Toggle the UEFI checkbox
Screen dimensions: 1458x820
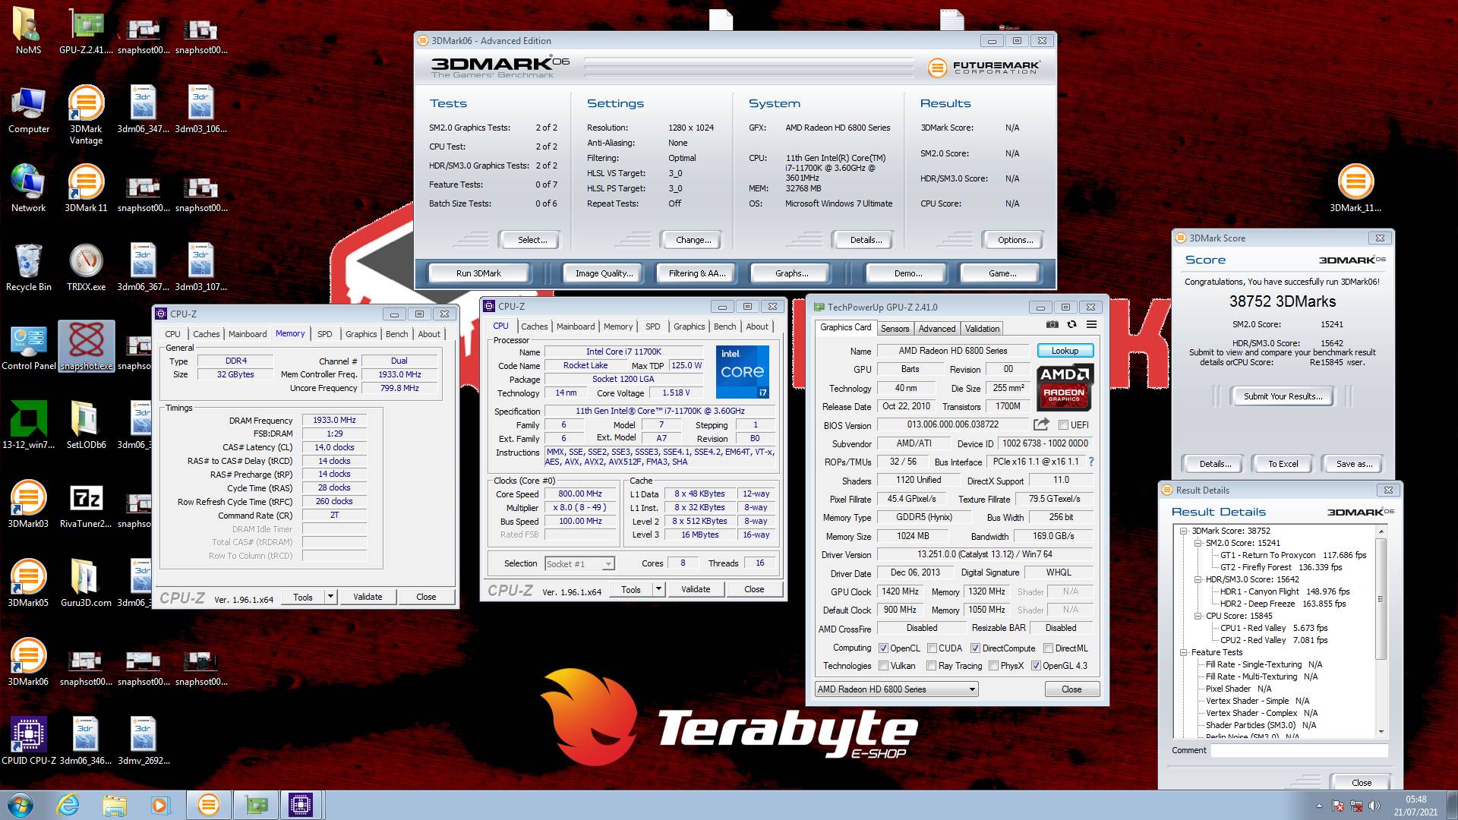1063,425
